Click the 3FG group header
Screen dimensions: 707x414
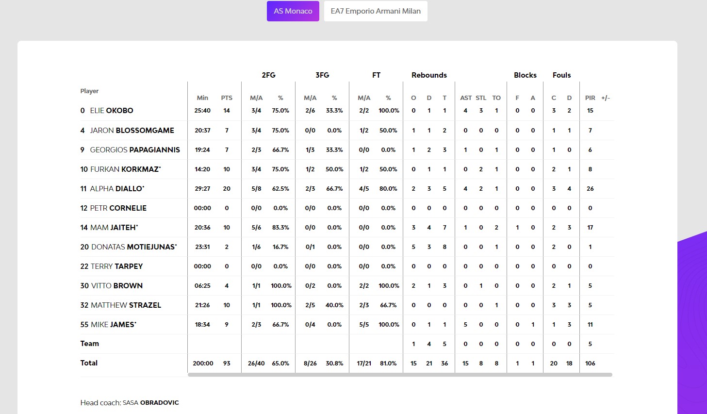(322, 75)
